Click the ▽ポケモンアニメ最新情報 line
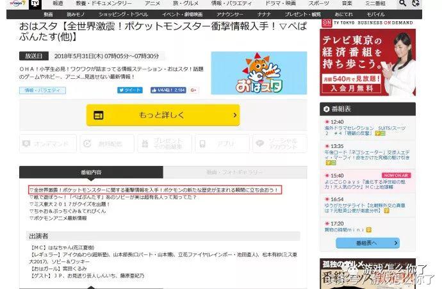The height and width of the screenshot is (289, 442). 58,219
